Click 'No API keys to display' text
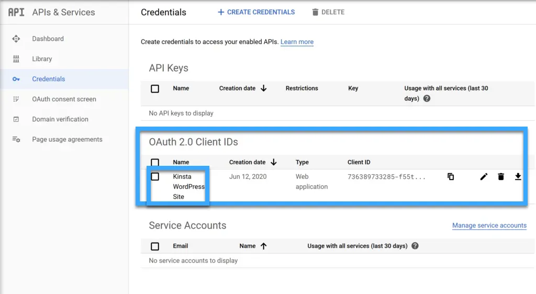The height and width of the screenshot is (294, 536). click(181, 113)
